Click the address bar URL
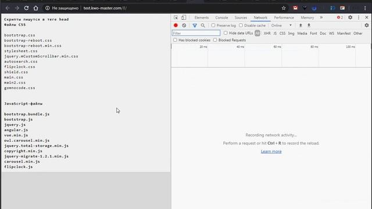Image resolution: width=372 pixels, height=209 pixels. (105, 8)
